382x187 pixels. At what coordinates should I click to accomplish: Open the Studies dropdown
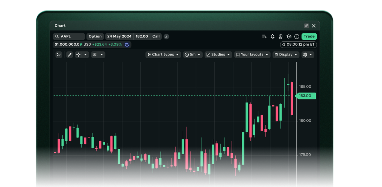pyautogui.click(x=218, y=55)
